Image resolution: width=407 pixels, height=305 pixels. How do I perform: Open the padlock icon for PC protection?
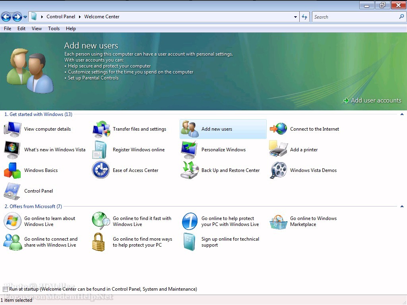[99, 242]
